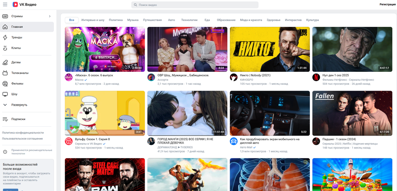Click title Падшие - 1 сезон (2024)
This screenshot has height=191, width=397.
[339, 139]
